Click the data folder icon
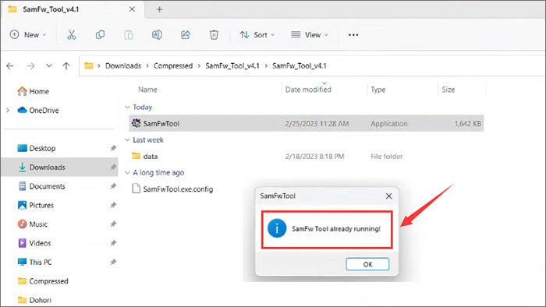This screenshot has width=546, height=307. tap(136, 156)
